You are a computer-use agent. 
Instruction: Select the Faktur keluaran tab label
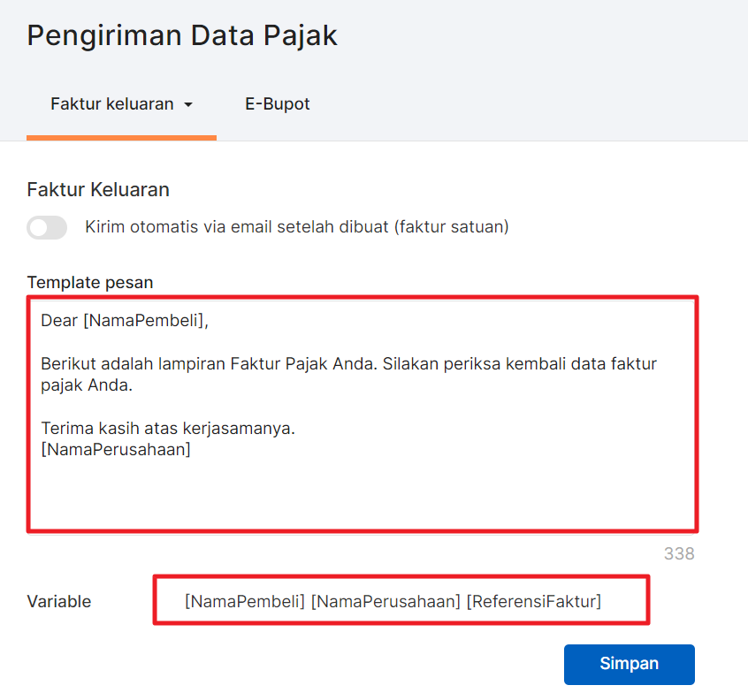(112, 104)
